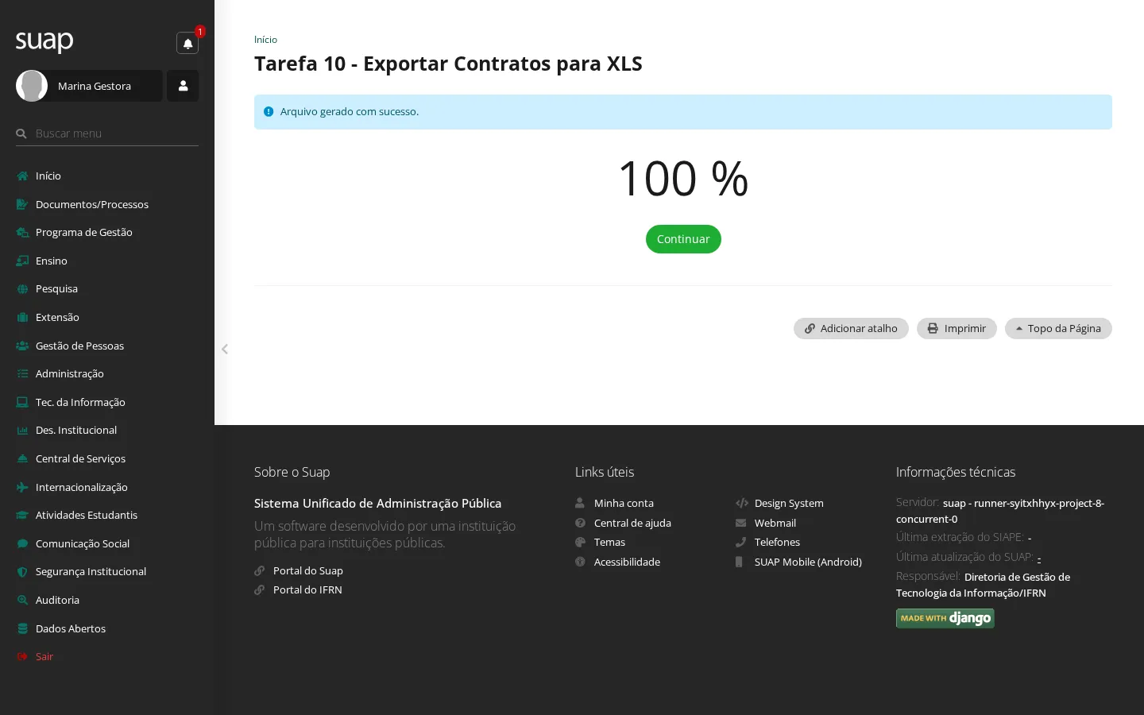
Task: Open the Portal do Suap link
Action: 308,571
